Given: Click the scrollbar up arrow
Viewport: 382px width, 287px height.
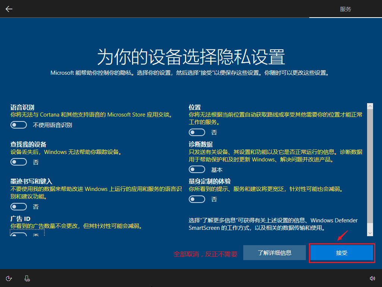Looking at the screenshot, I should 370,107.
